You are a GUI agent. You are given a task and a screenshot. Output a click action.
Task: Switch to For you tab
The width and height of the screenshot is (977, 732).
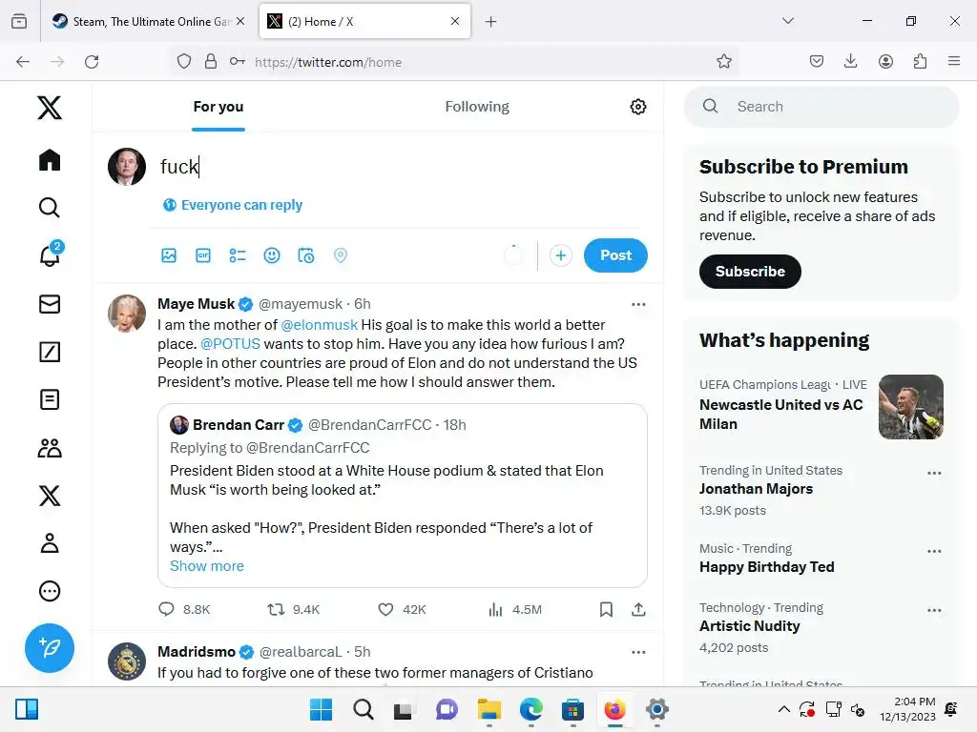(218, 107)
